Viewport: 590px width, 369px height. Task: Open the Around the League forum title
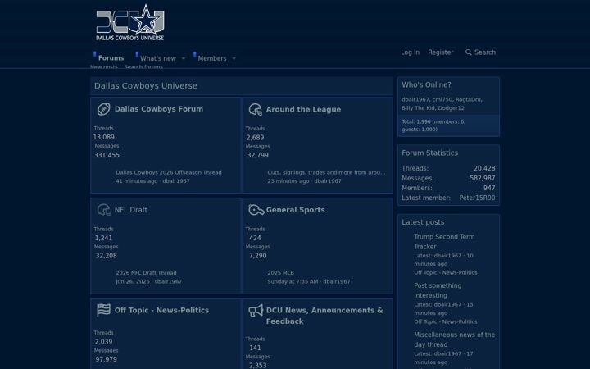tap(303, 109)
